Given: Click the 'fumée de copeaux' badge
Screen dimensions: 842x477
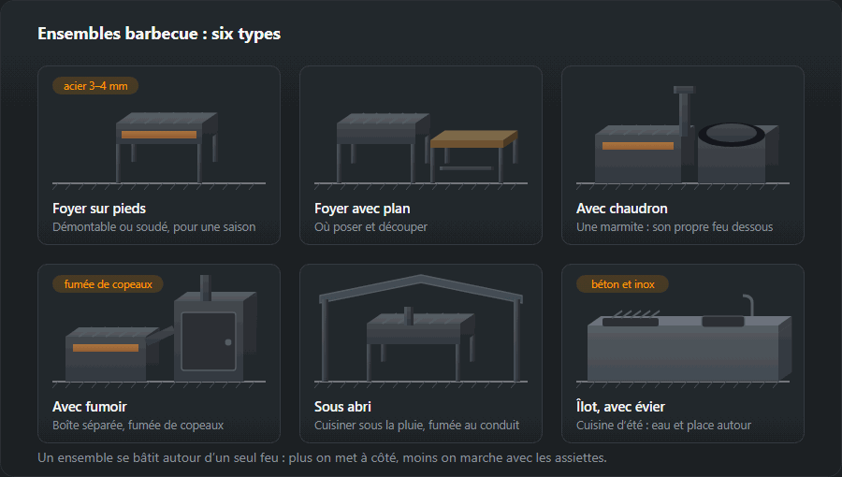Looking at the screenshot, I should (108, 283).
